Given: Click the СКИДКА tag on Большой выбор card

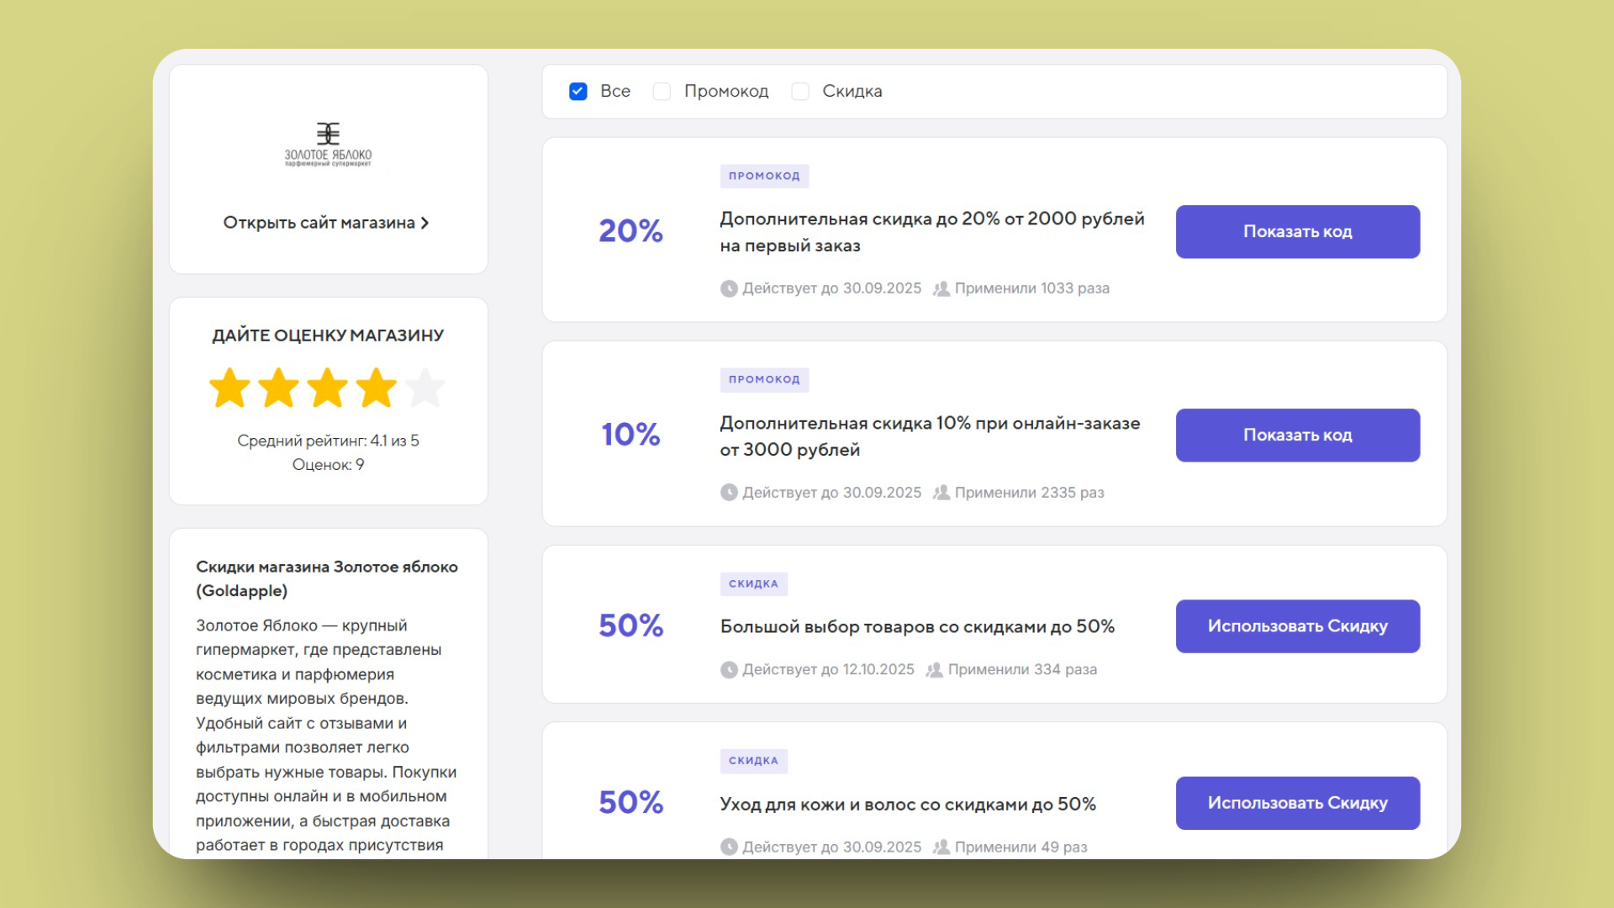Looking at the screenshot, I should point(753,583).
